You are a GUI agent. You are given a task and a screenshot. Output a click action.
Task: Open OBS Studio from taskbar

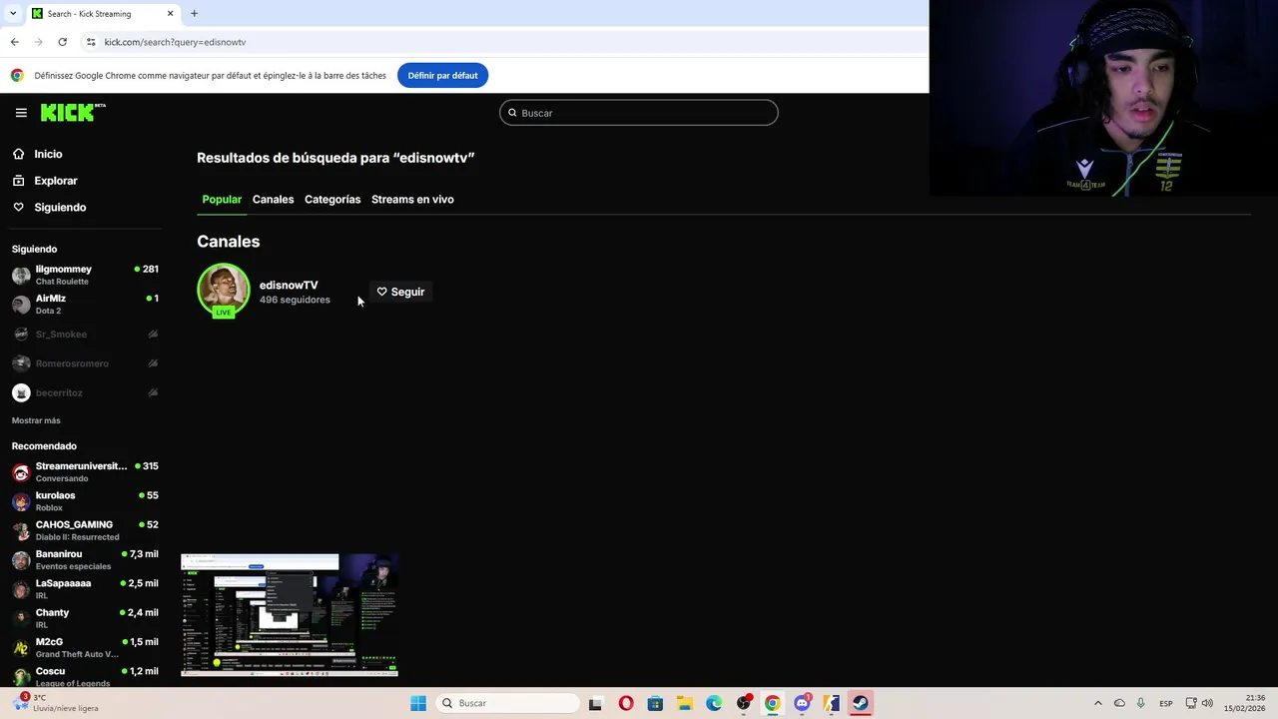744,703
